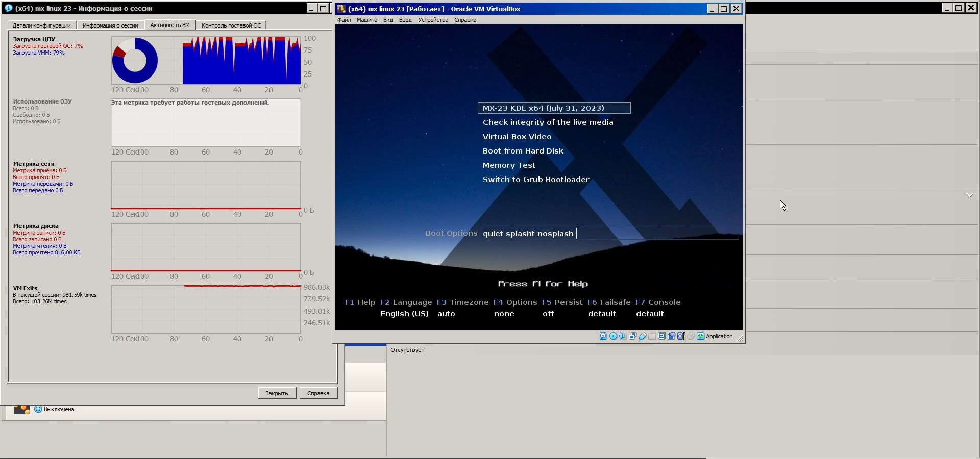
Task: Open the Машина menu
Action: 366,20
